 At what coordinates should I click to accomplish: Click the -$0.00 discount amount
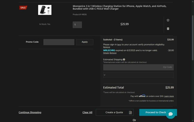tap(171, 50)
